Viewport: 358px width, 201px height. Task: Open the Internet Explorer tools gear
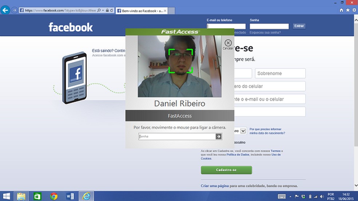point(354,10)
